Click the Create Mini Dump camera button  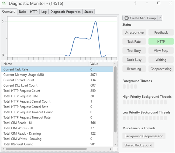140,18
